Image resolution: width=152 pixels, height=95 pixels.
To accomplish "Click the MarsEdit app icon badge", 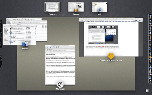I will coord(60,85).
